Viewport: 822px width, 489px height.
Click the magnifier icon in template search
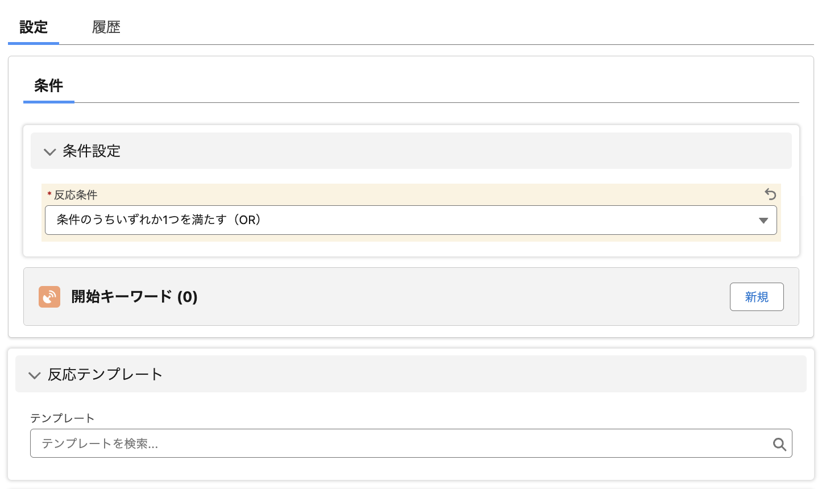point(779,445)
